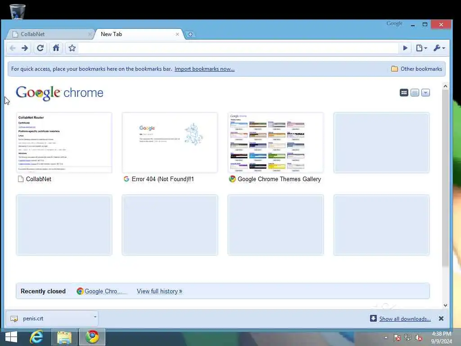Image resolution: width=461 pixels, height=346 pixels.
Task: Click View full history link
Action: click(159, 291)
